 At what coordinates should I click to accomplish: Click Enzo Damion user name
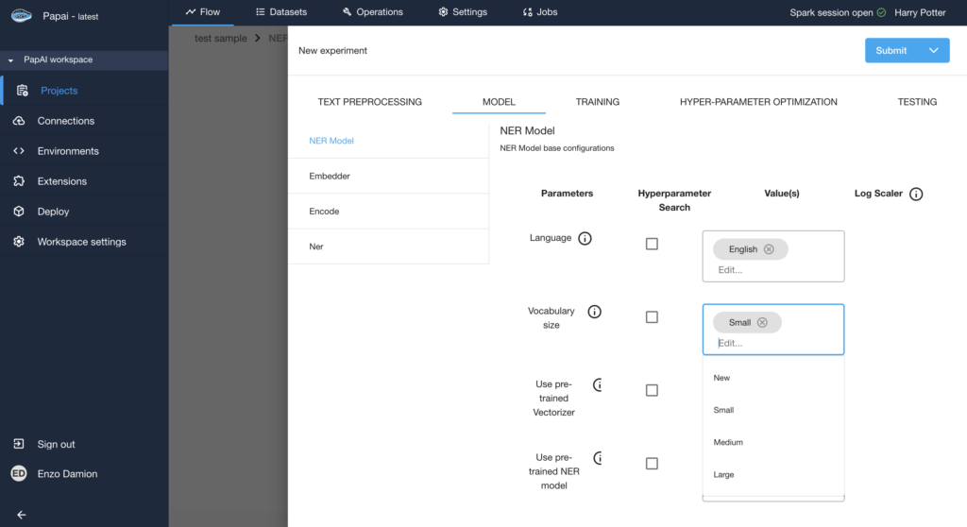click(x=67, y=474)
